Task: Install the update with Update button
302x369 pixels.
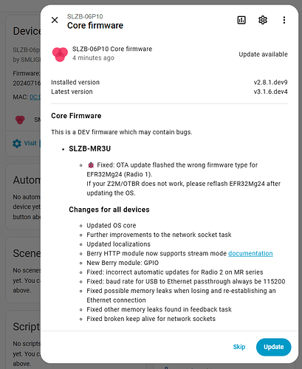Action: 273,347
